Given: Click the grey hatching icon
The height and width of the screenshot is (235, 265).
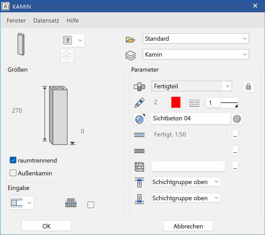Looking at the screenshot, I should click(x=139, y=151).
